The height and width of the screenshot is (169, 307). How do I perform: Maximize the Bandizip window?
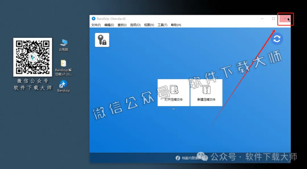click(273, 19)
